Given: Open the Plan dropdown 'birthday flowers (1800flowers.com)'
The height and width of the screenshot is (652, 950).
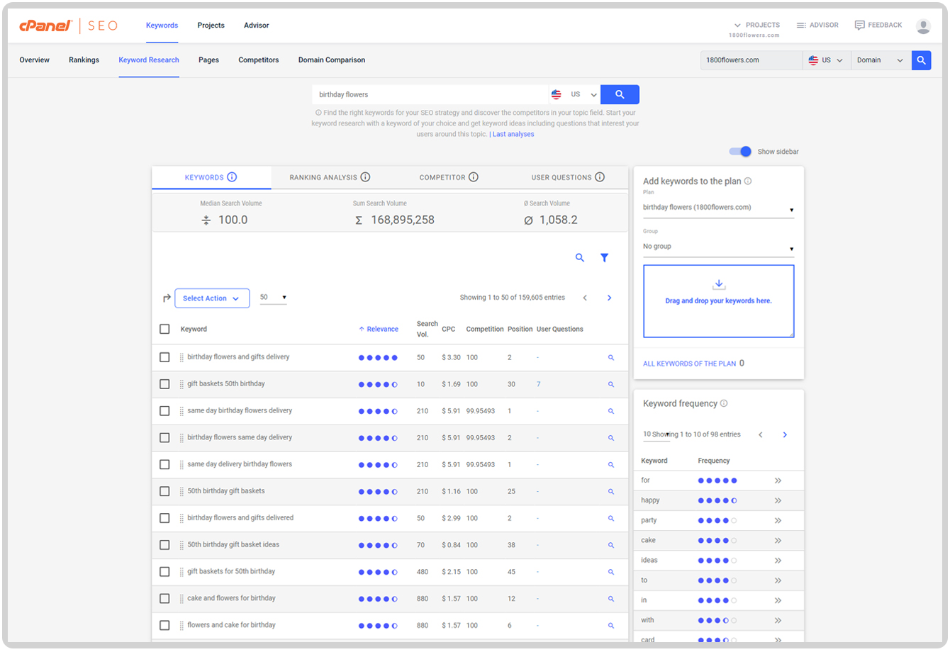Looking at the screenshot, I should tap(718, 208).
